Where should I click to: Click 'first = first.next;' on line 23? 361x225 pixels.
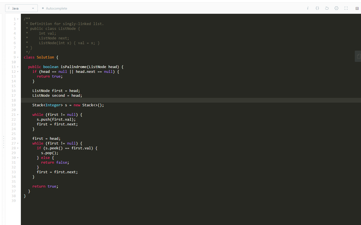(57, 124)
